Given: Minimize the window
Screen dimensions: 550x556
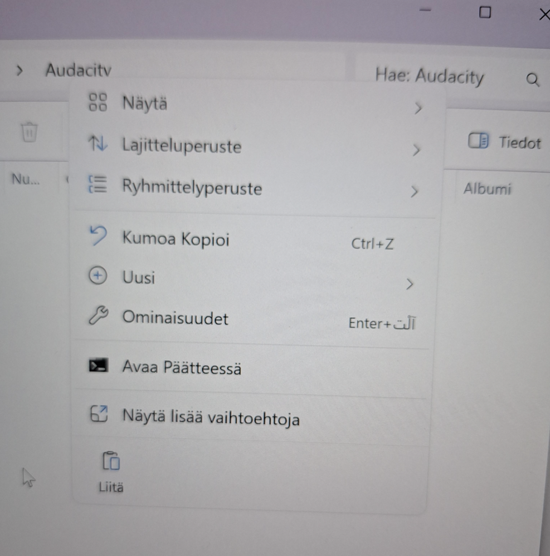Looking at the screenshot, I should (425, 10).
